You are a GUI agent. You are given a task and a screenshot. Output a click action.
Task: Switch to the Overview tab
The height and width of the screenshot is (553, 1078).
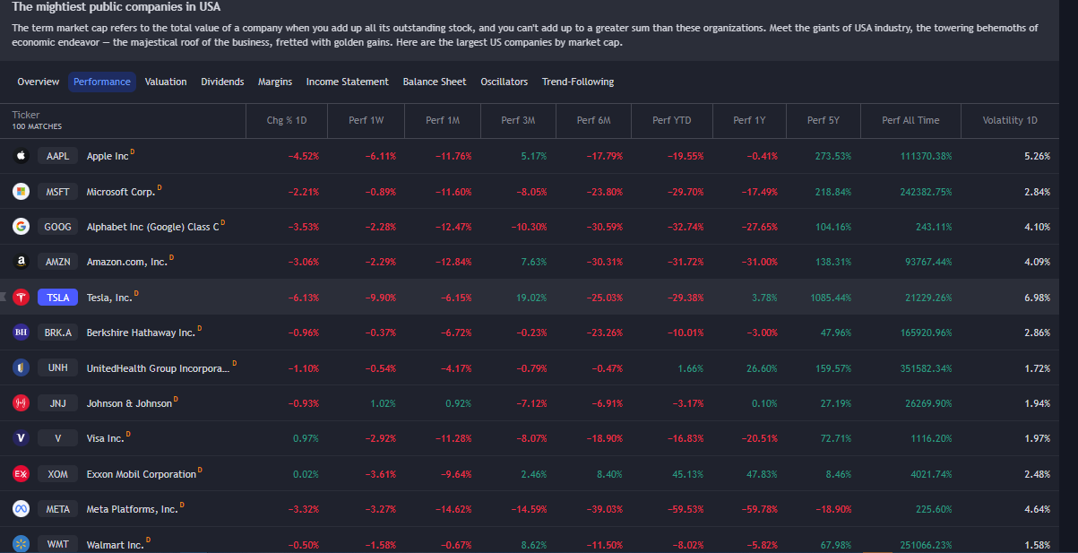tap(39, 82)
